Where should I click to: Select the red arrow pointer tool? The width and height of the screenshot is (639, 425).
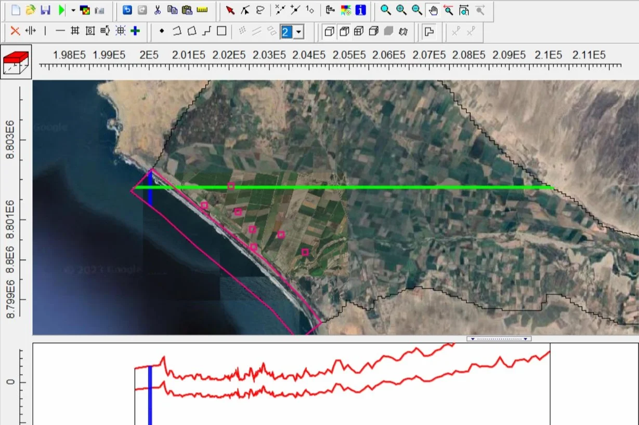(x=229, y=9)
